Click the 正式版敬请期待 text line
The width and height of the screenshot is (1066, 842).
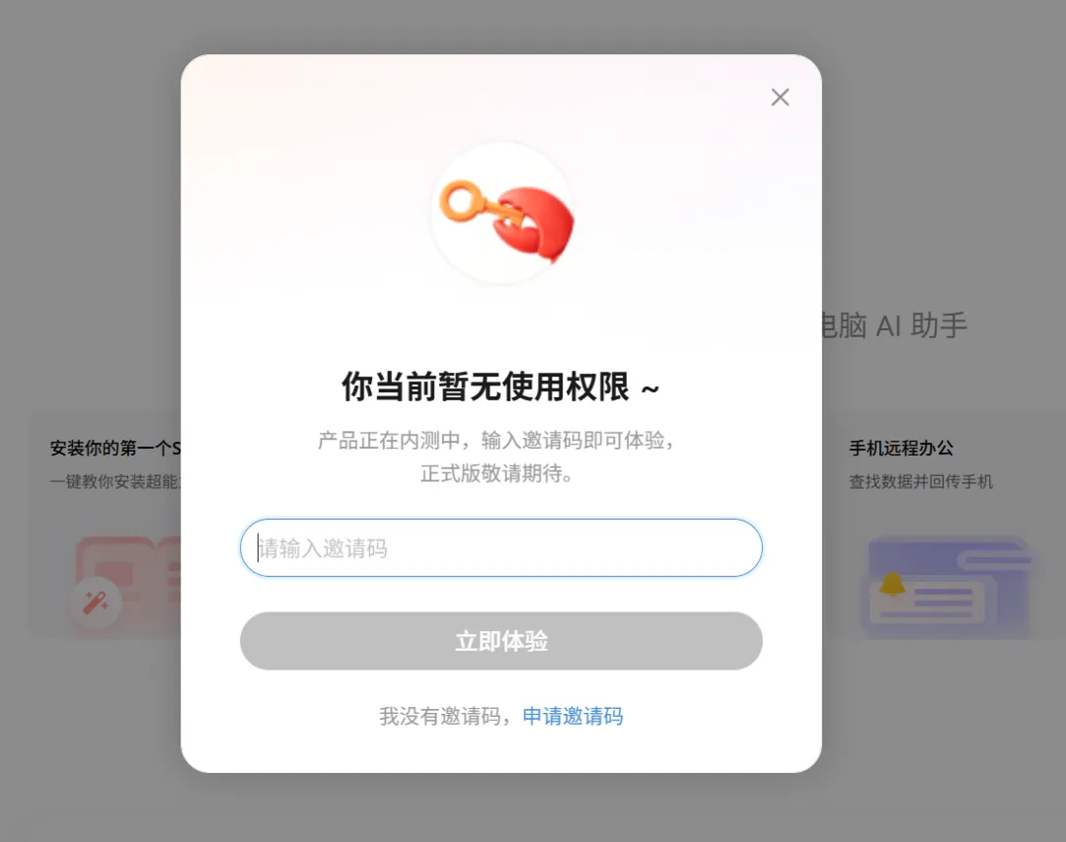click(x=496, y=473)
